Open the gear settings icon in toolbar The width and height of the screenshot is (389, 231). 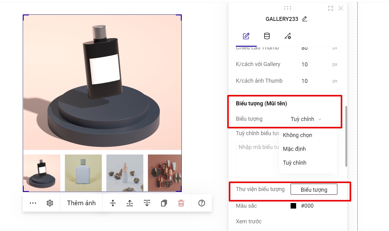(x=50, y=203)
